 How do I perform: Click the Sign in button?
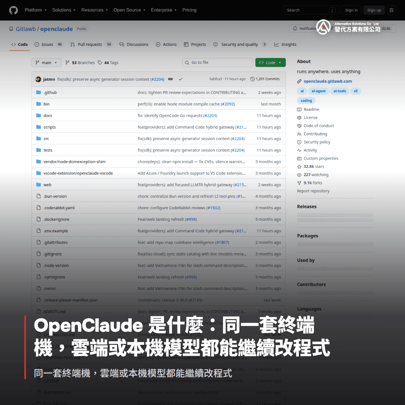click(x=351, y=10)
